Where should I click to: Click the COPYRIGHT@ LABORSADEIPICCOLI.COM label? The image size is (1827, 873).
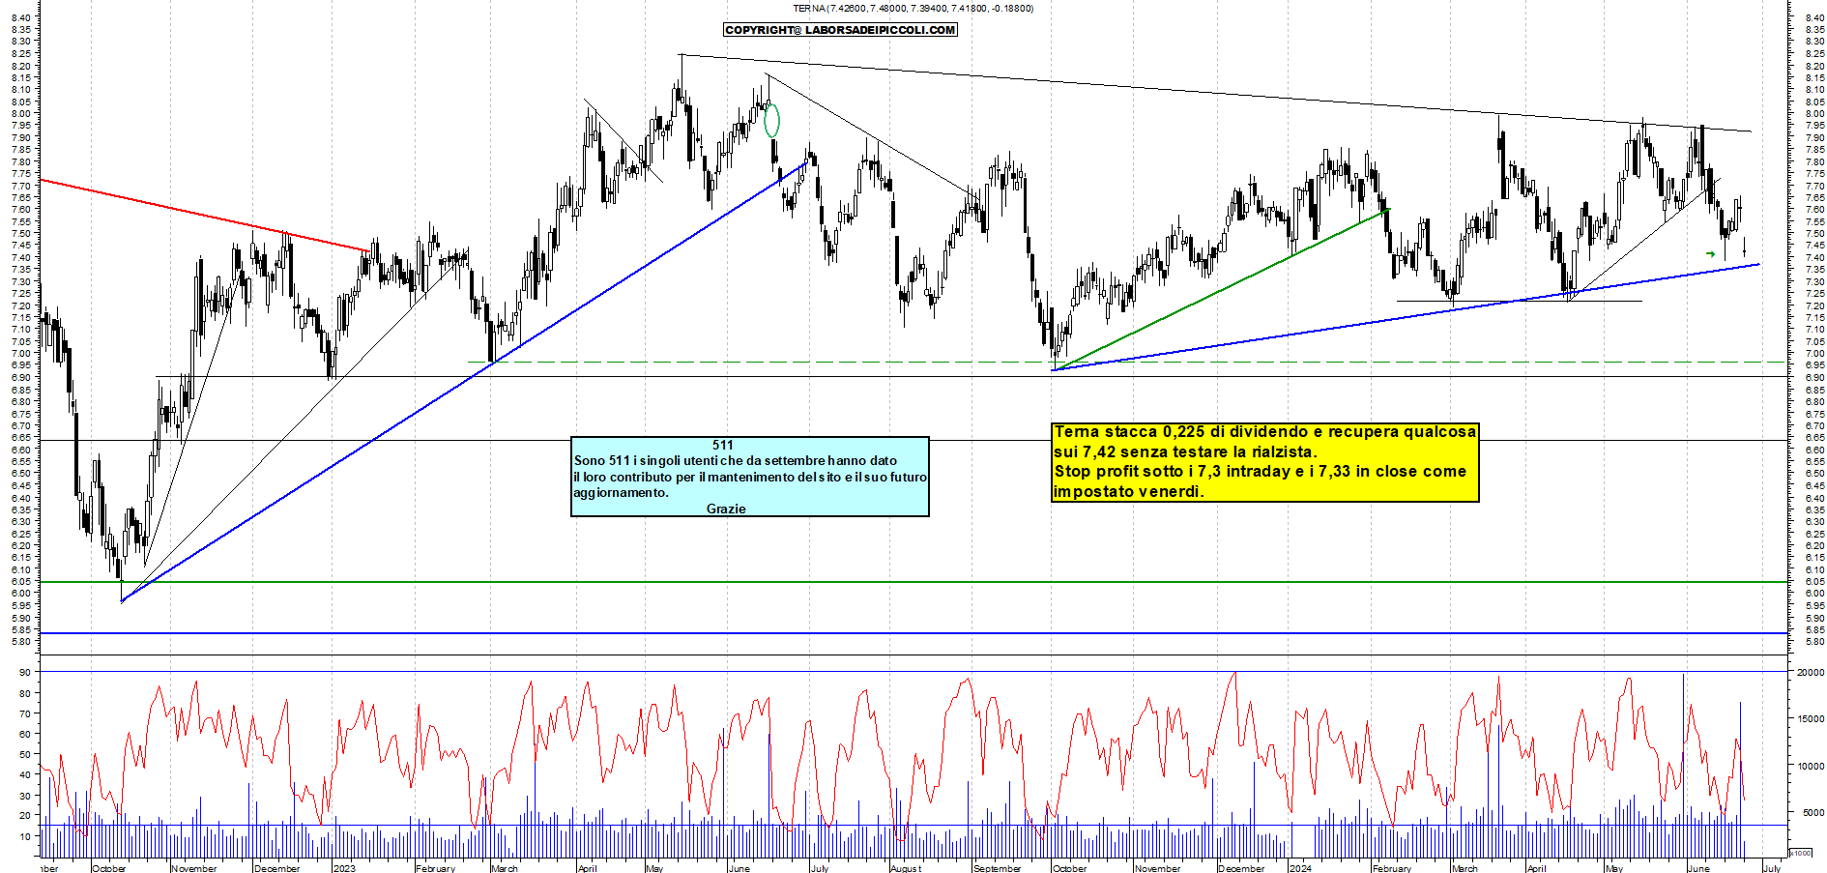click(x=840, y=30)
